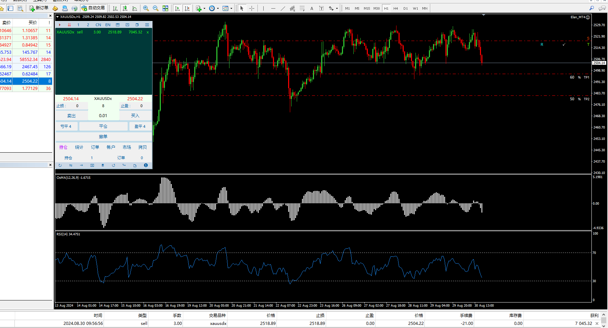Close the Market Watch panel
608x328 pixels.
50,16
